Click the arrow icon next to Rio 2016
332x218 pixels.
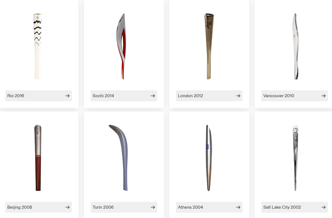[x=67, y=96]
